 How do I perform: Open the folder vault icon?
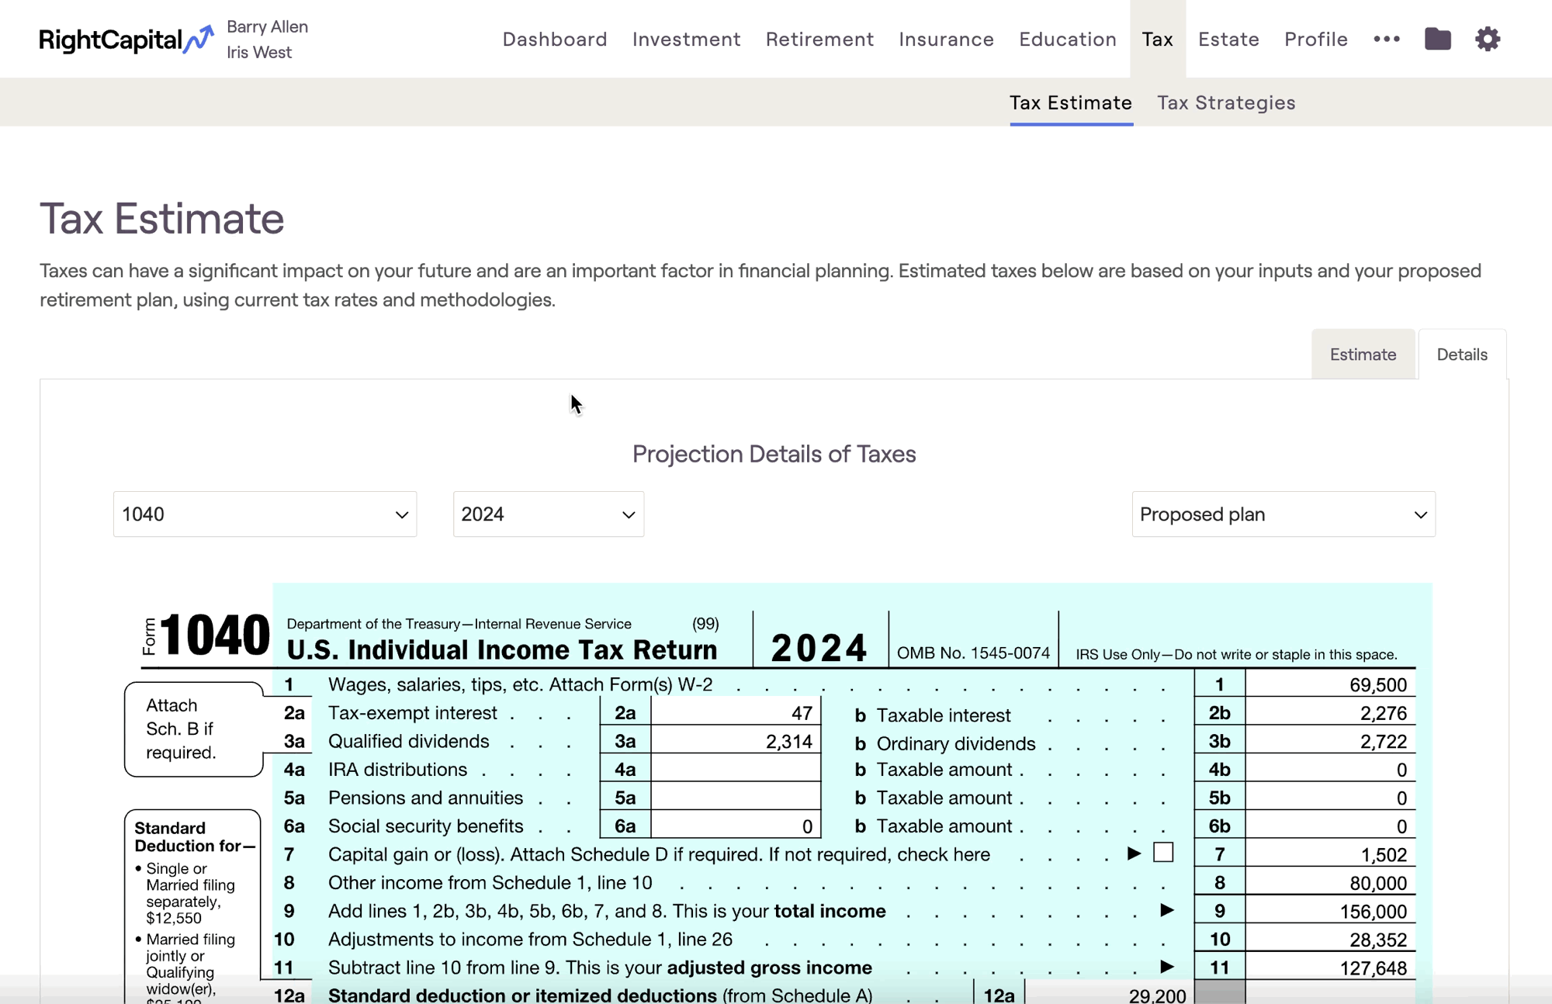click(x=1437, y=39)
